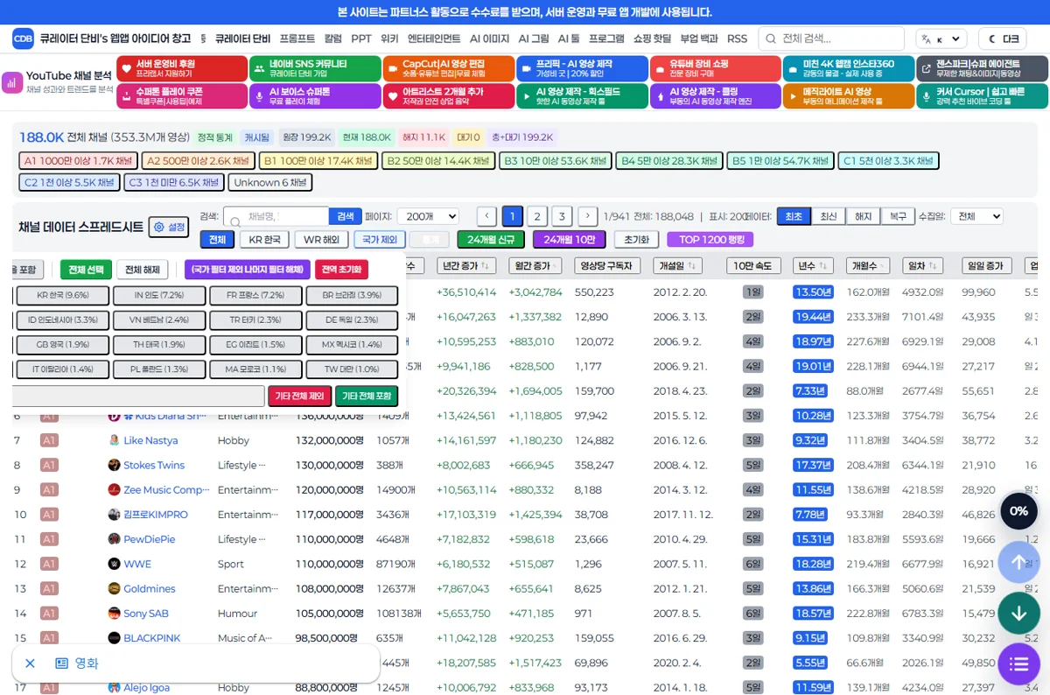
Task: Open the 수집일 전체 dropdown
Action: 976,216
